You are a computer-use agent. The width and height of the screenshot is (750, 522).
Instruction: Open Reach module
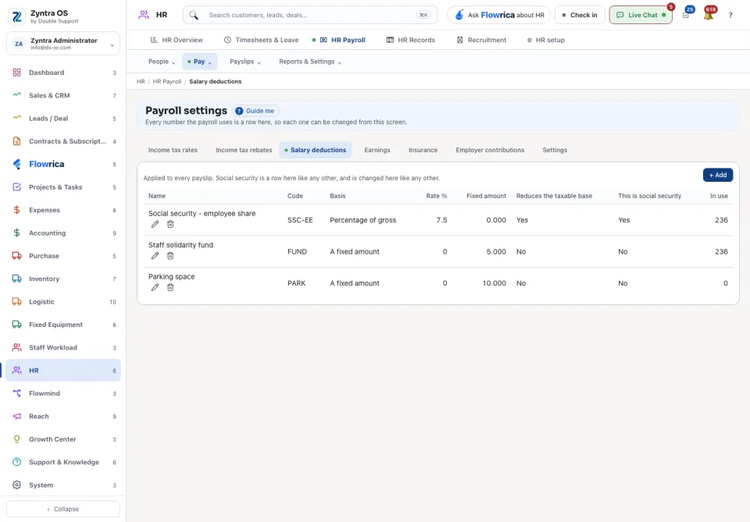63,417
